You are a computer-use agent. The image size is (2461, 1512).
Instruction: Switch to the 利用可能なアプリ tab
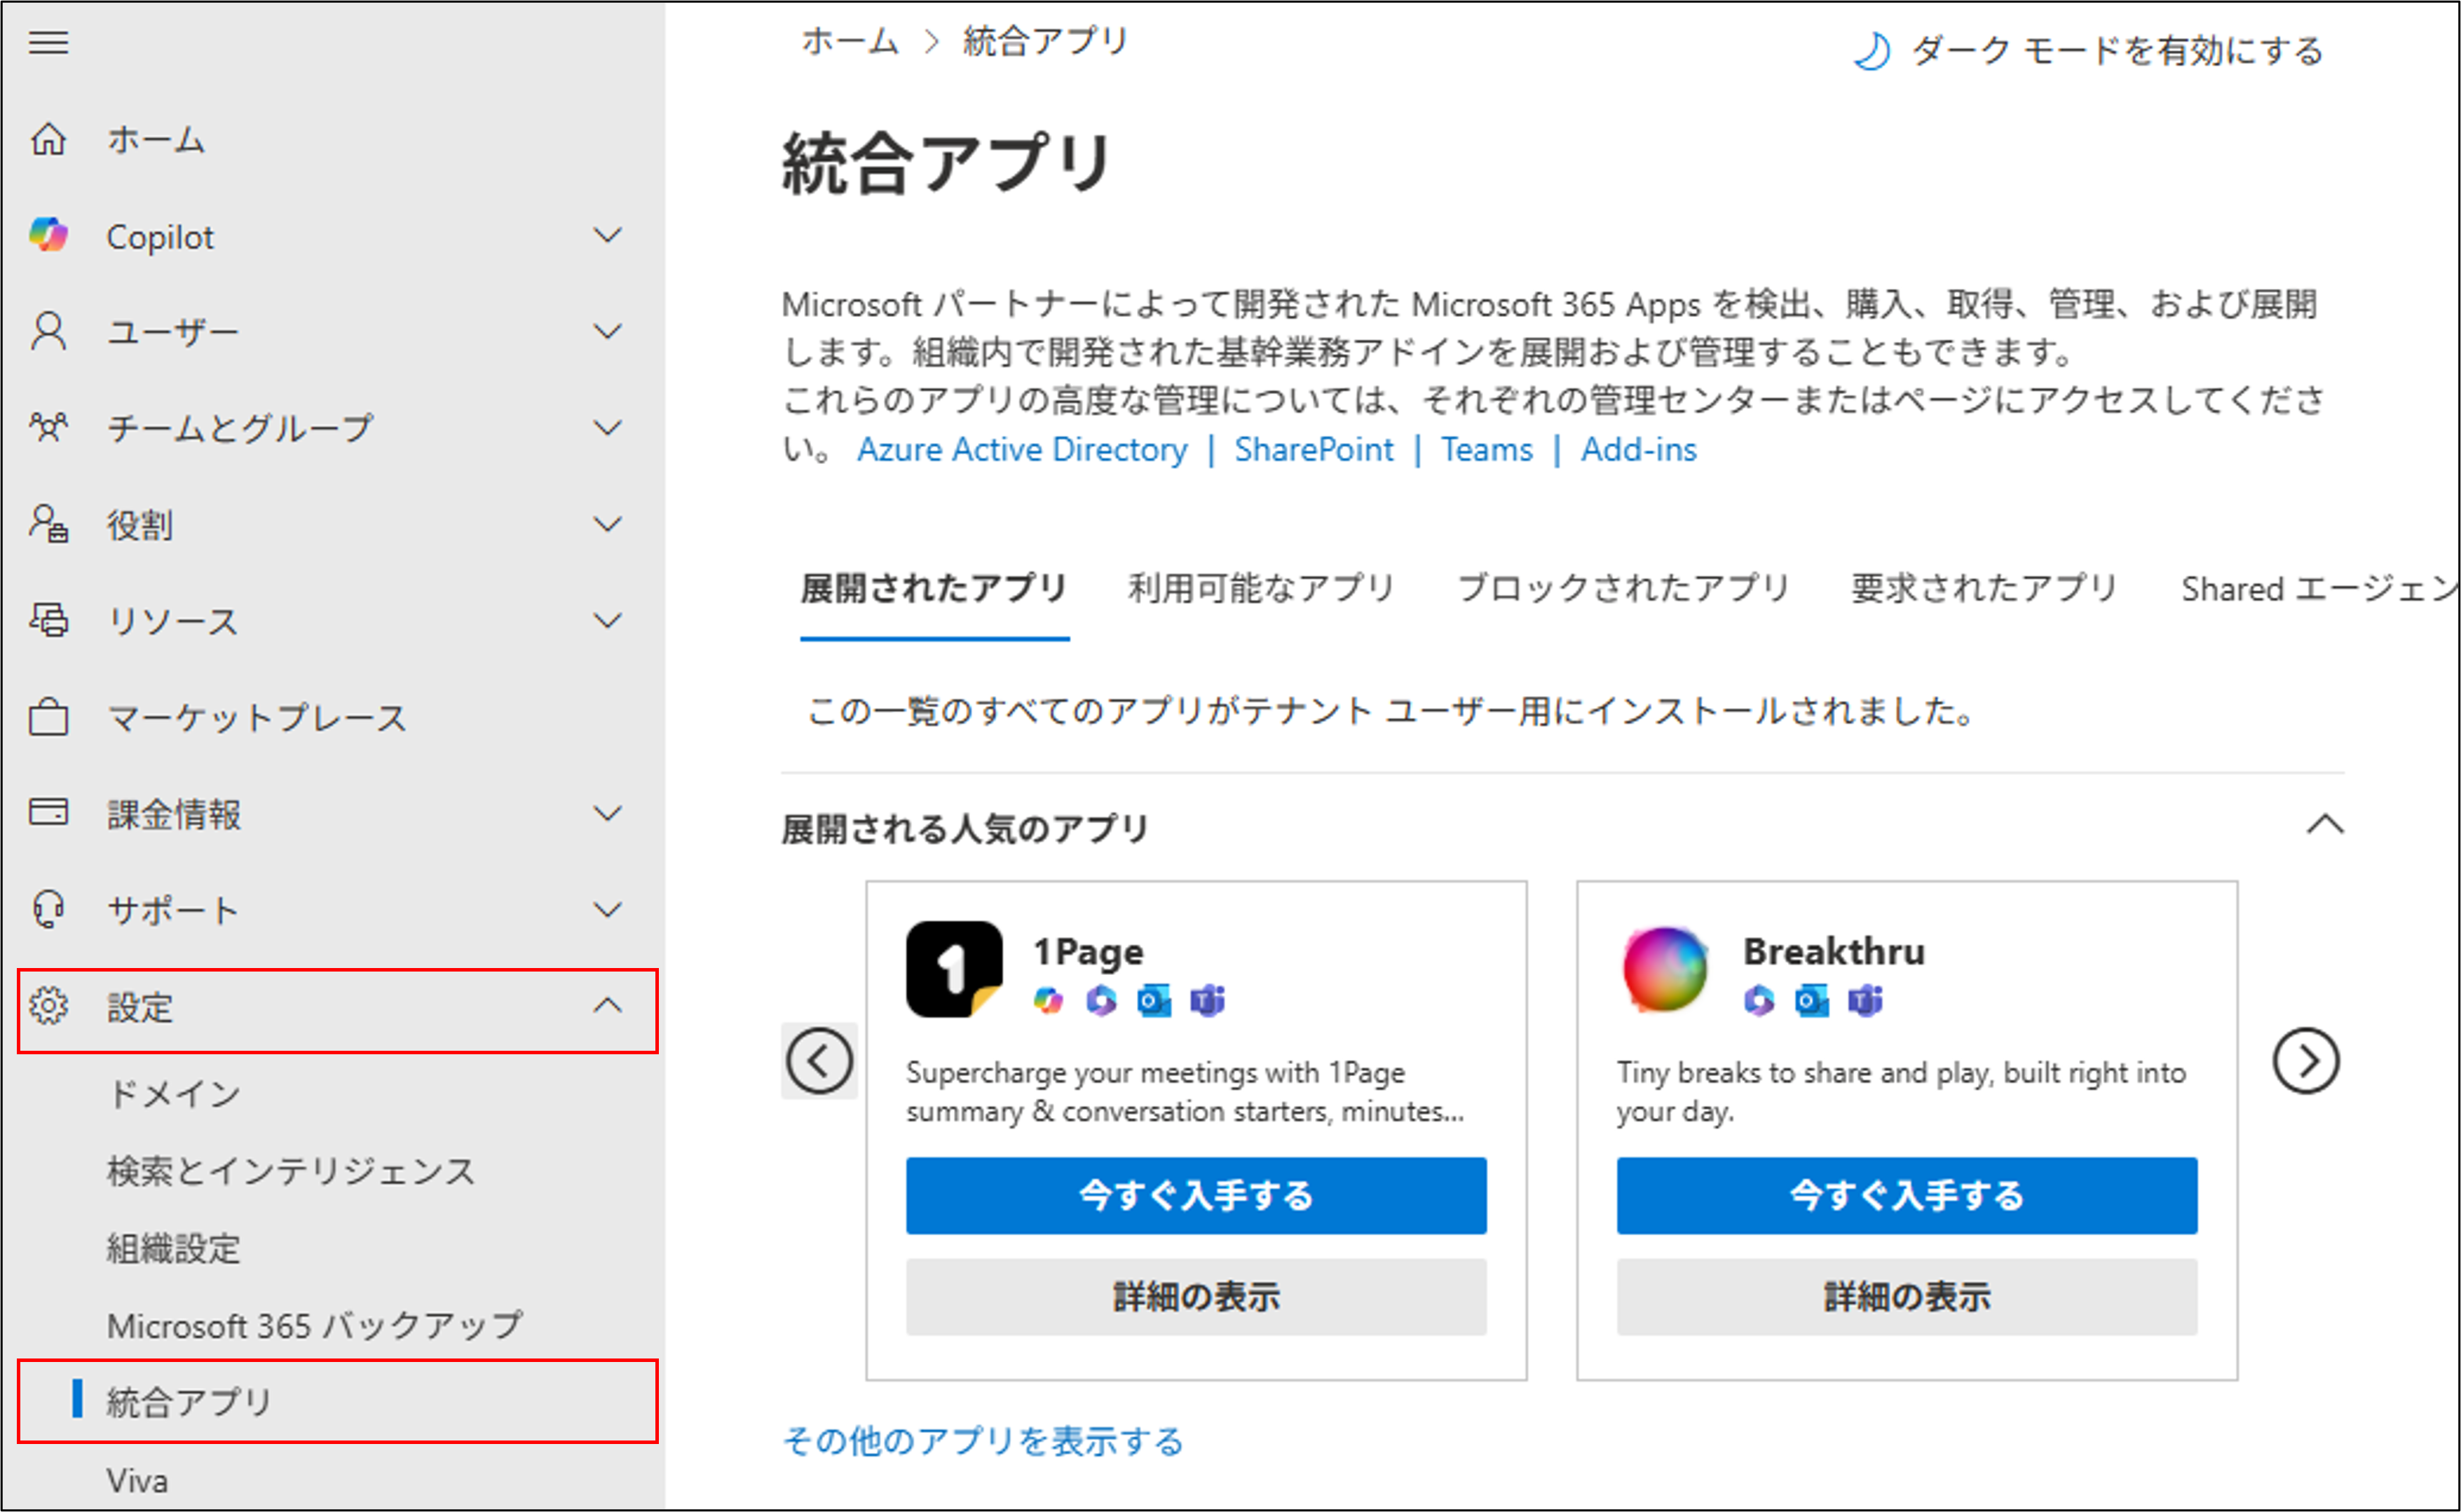click(x=1260, y=588)
